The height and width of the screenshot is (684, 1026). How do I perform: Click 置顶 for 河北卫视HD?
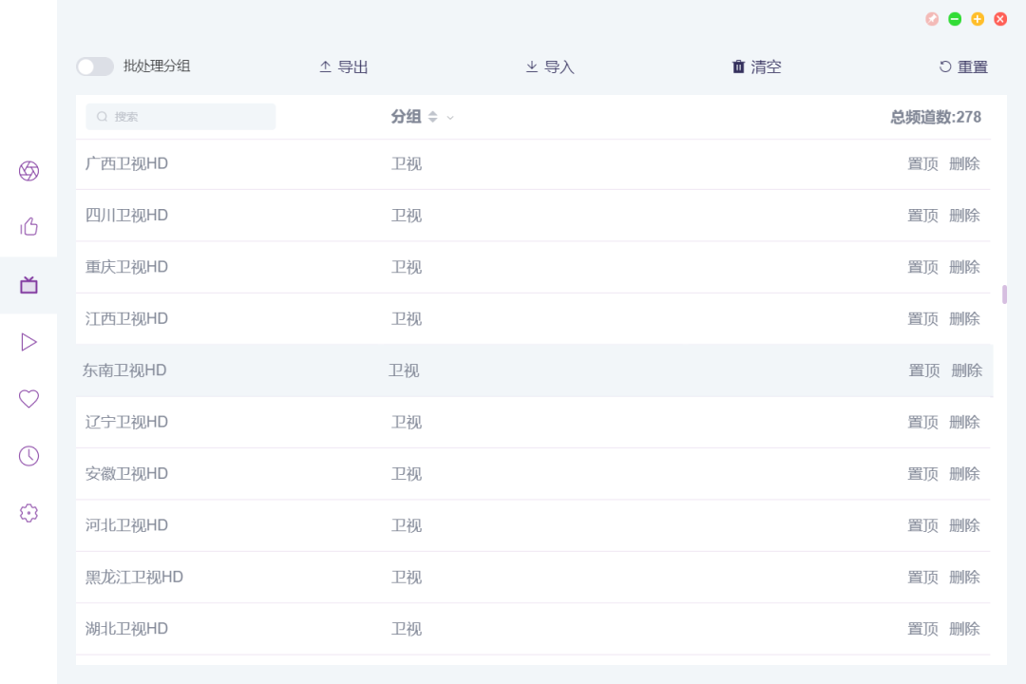922,525
